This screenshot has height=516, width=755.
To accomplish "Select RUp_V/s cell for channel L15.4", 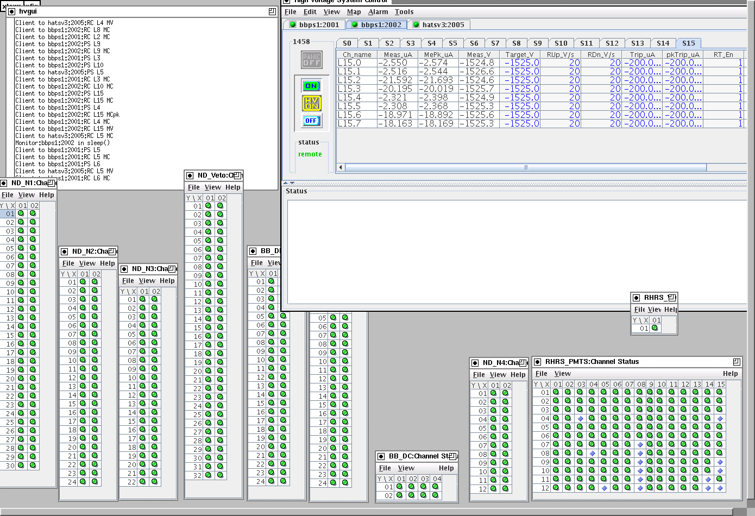I will pyautogui.click(x=561, y=98).
